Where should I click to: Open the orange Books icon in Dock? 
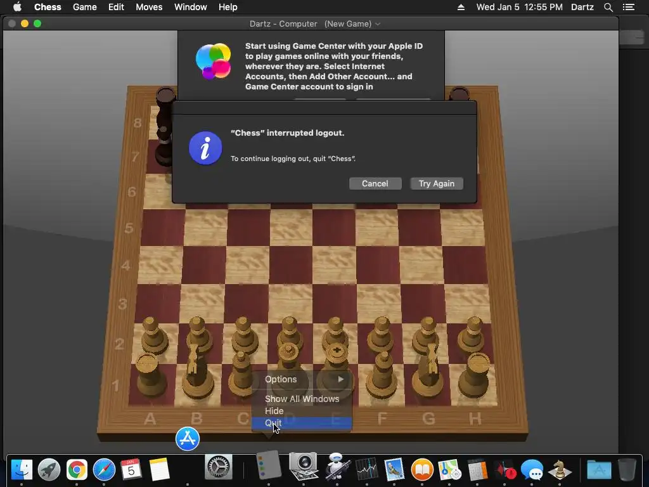click(421, 470)
